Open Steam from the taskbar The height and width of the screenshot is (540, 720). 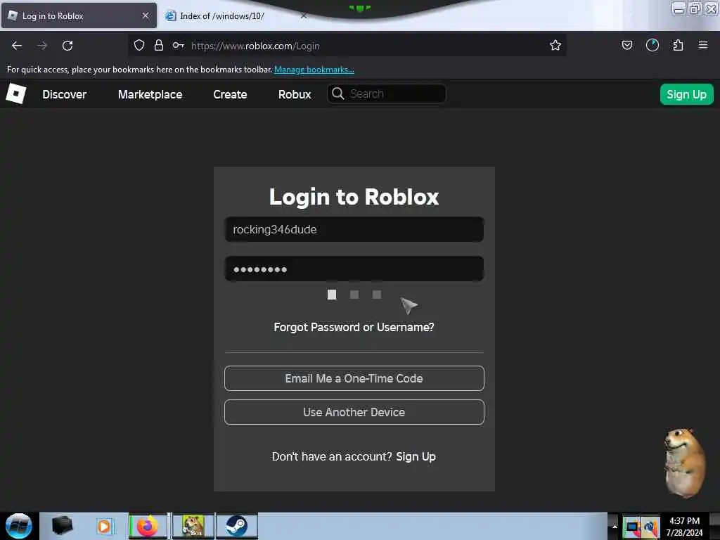point(236,526)
